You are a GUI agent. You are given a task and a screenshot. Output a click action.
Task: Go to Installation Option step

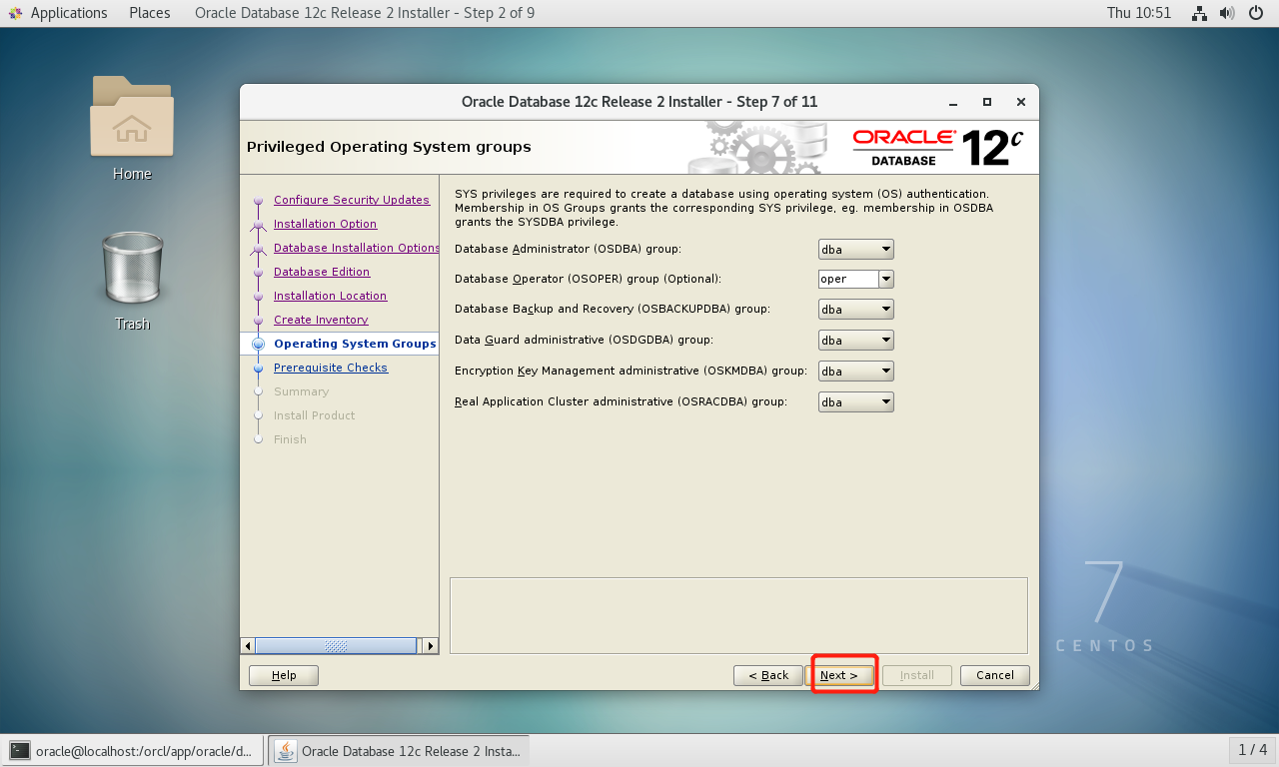pos(326,224)
